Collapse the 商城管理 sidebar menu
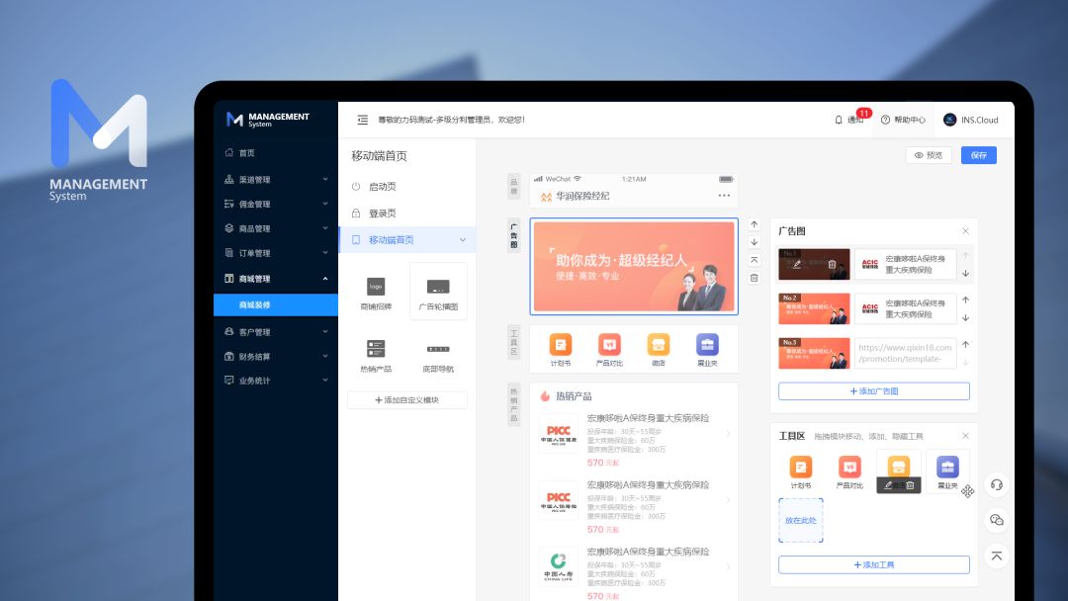Screen dimensions: 1068x601 pyautogui.click(x=276, y=279)
